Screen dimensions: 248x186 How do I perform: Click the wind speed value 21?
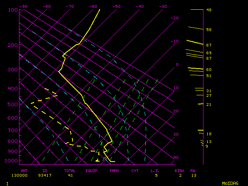click(208, 105)
